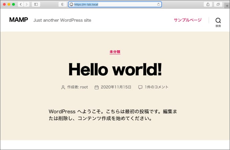This screenshot has width=230, height=150.
Task: Open the Hello world! post title
Action: click(x=115, y=69)
